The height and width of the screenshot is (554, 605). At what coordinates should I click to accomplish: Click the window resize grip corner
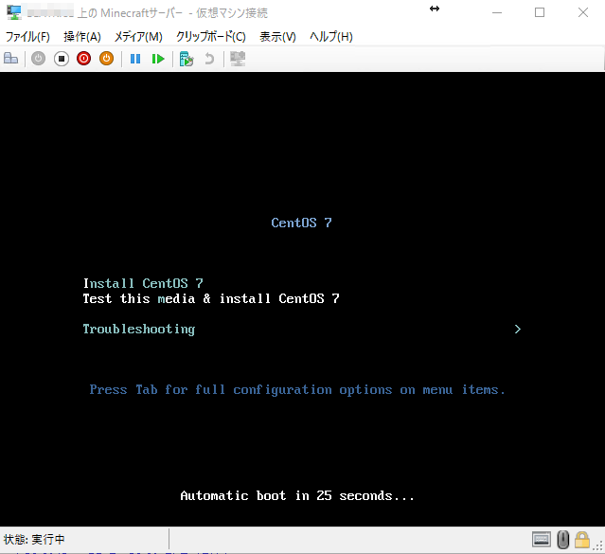tap(598, 545)
